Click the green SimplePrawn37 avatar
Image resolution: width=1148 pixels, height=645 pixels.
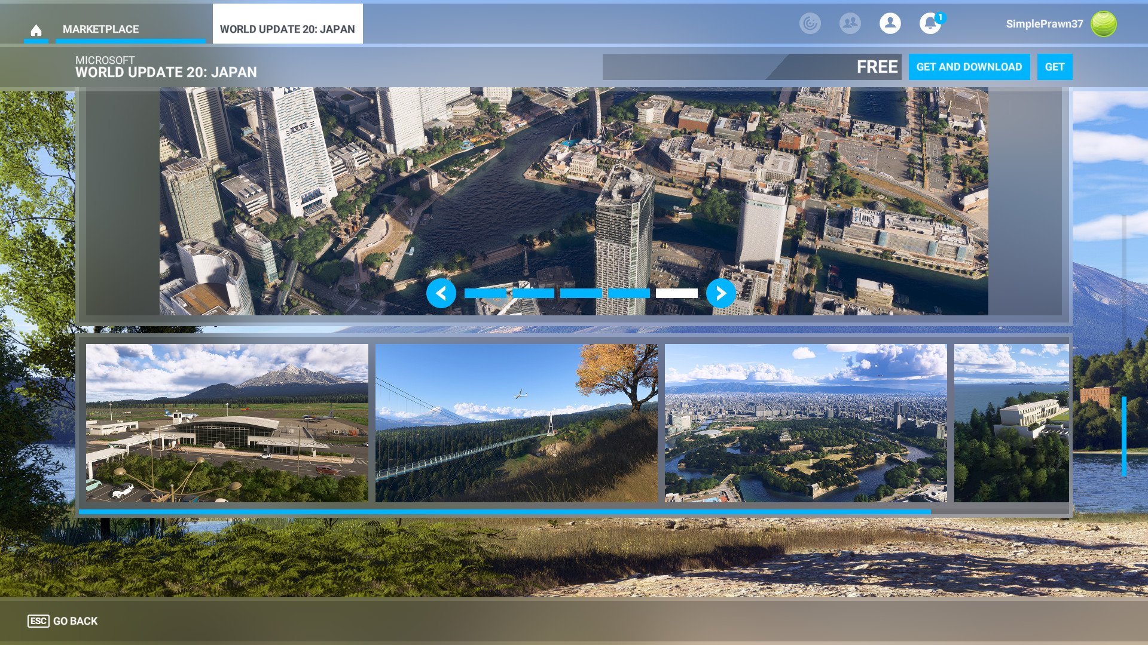(x=1103, y=24)
